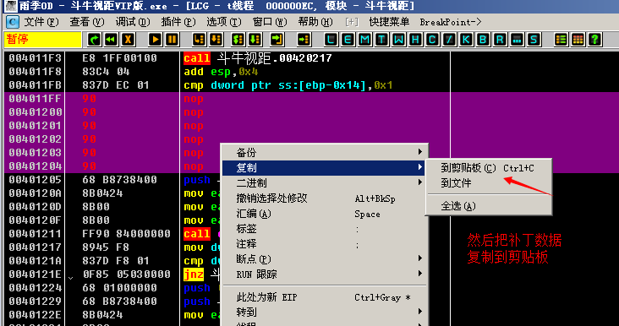The width and height of the screenshot is (619, 326).
Task: Open Call stack K icon
Action: (466, 40)
